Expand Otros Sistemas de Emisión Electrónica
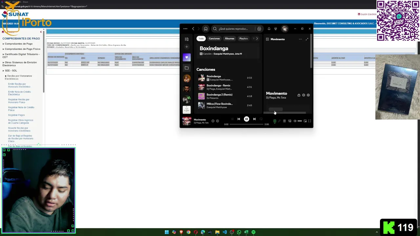The width and height of the screenshot is (420, 236). pyautogui.click(x=20, y=64)
